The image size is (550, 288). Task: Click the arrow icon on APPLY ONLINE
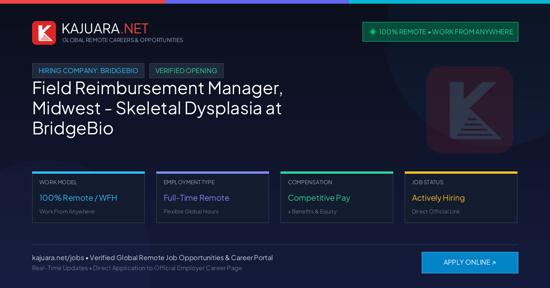(494, 263)
